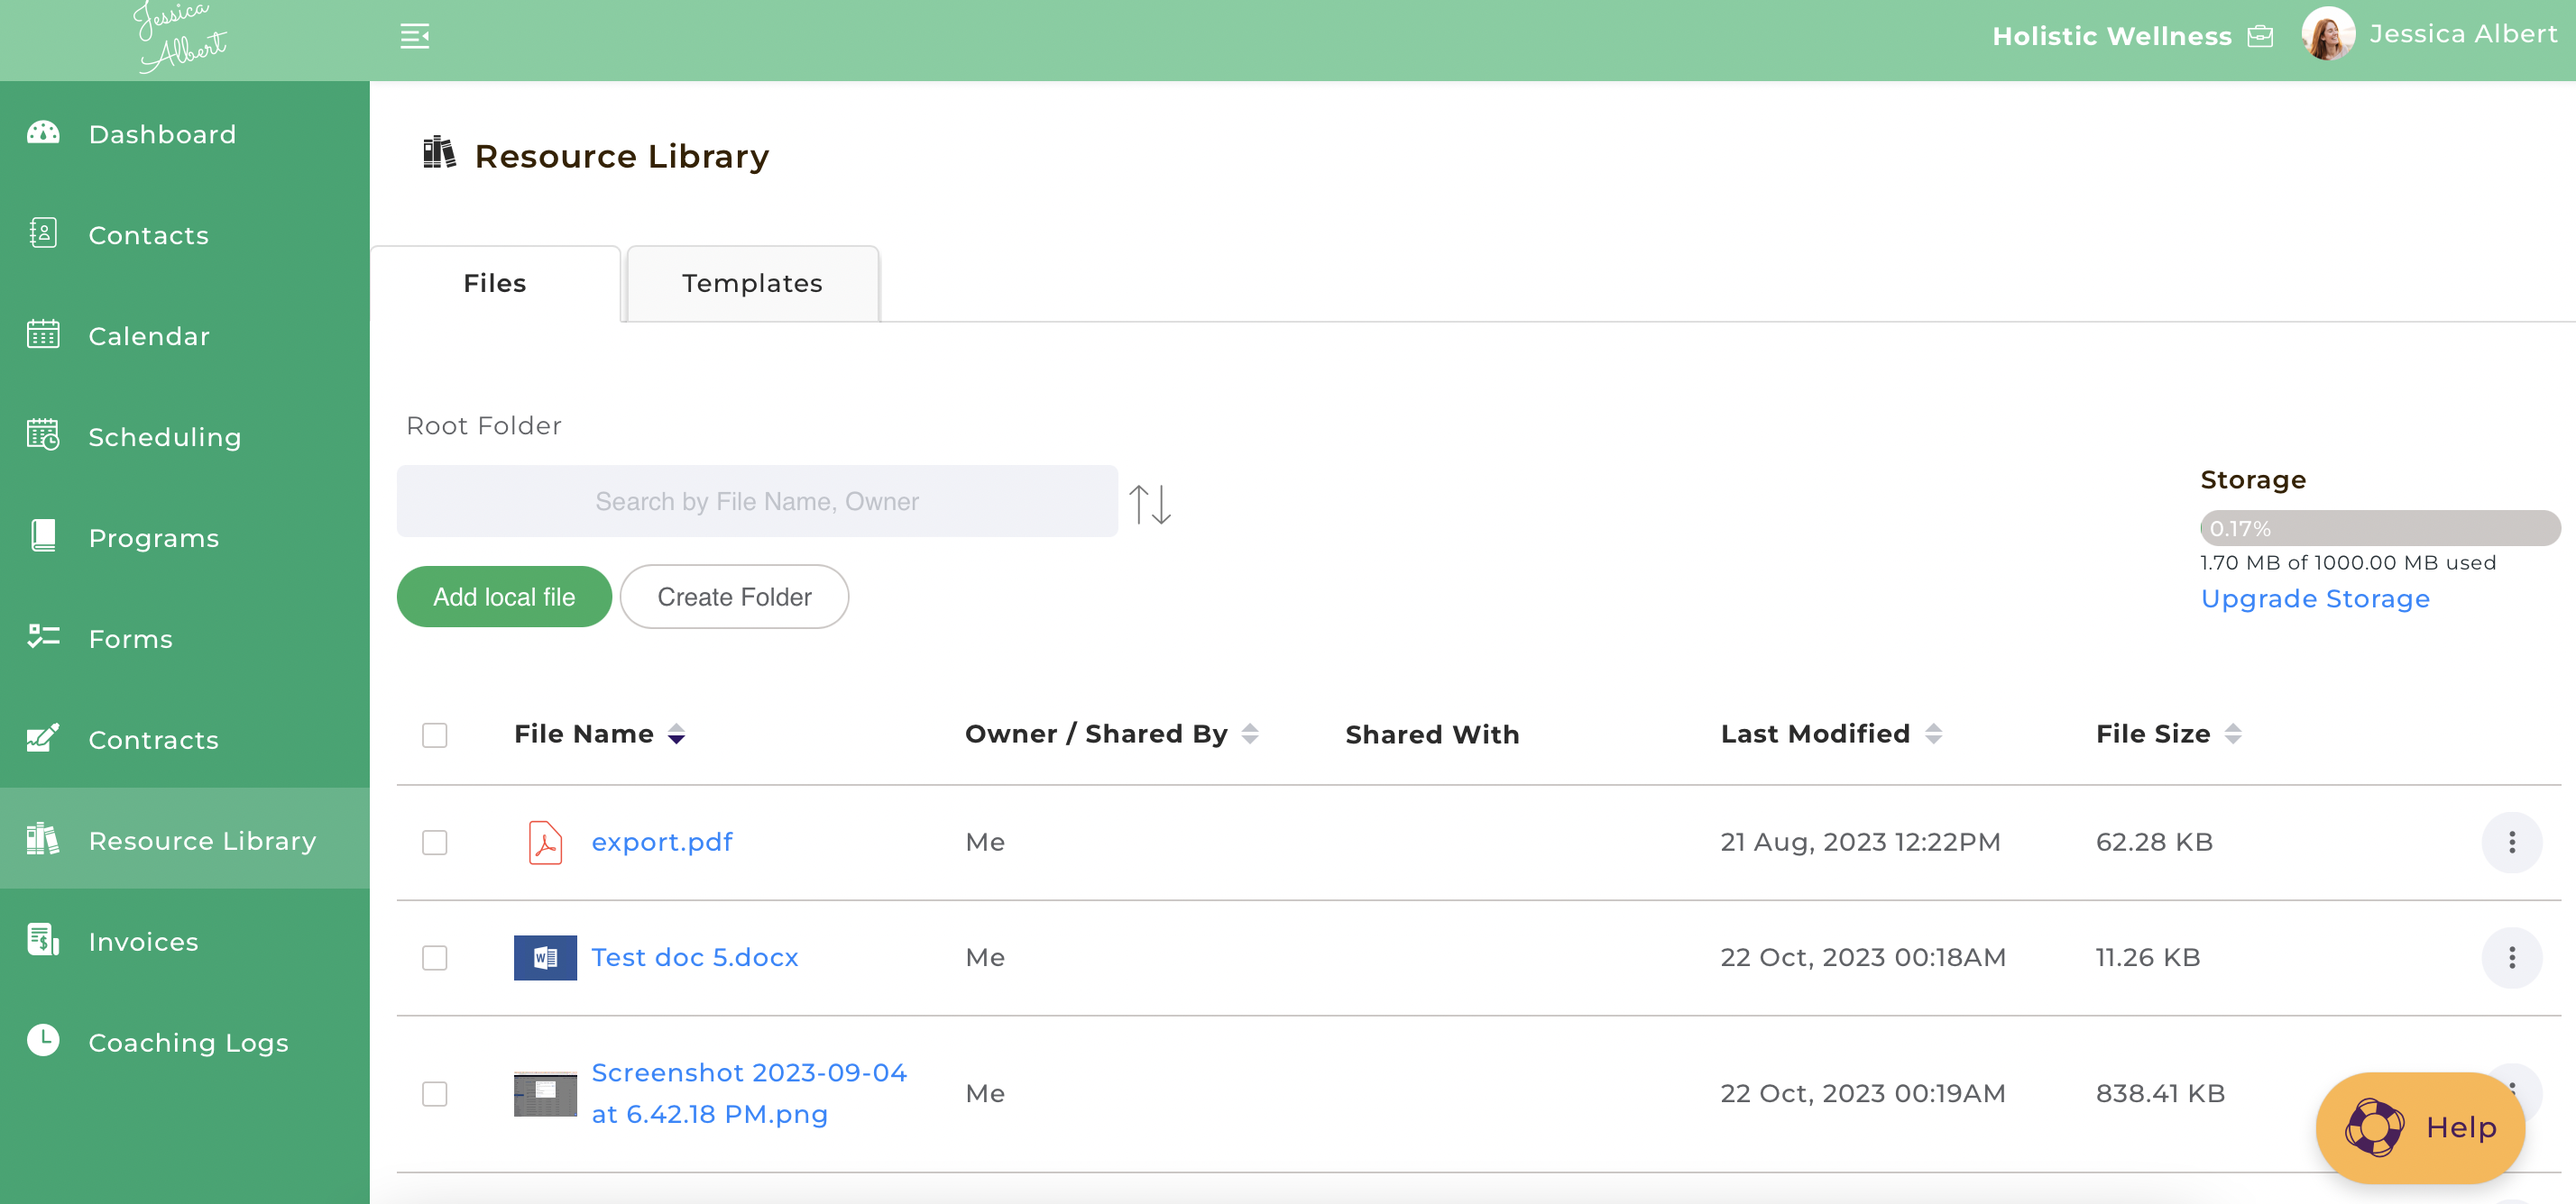Open Invoices from the sidebar
This screenshot has height=1204, width=2576.
185,940
